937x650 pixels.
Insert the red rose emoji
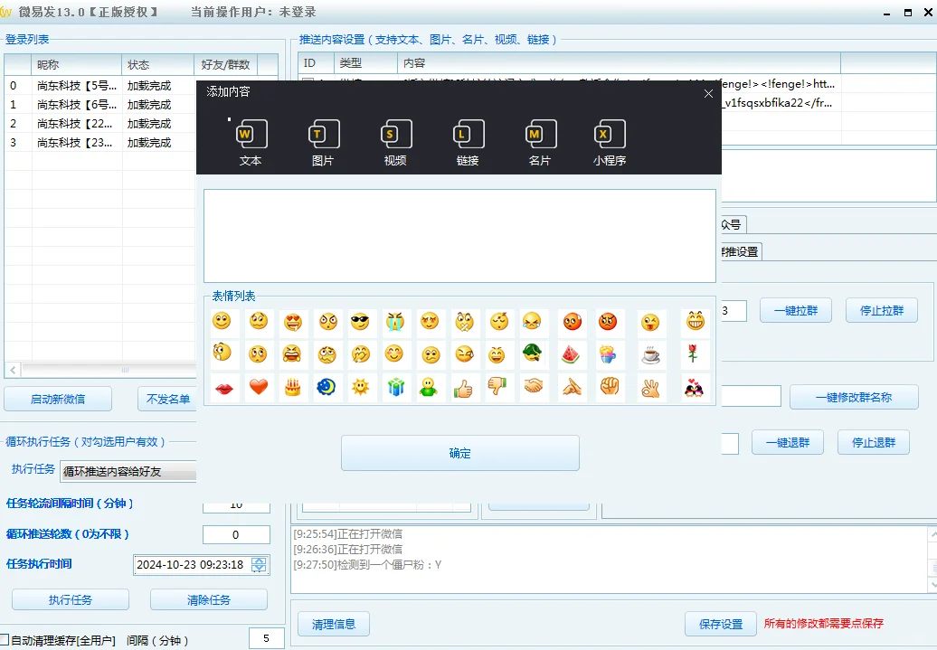(x=693, y=353)
